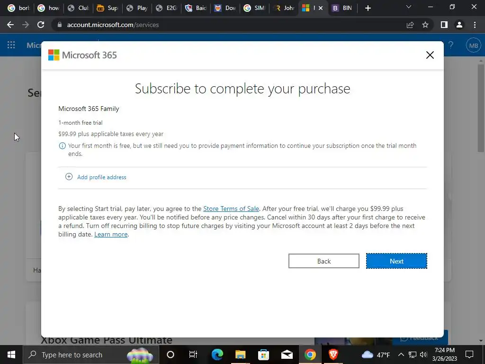Viewport: 485px width, 364px height.
Task: Click the Back button
Action: click(323, 261)
